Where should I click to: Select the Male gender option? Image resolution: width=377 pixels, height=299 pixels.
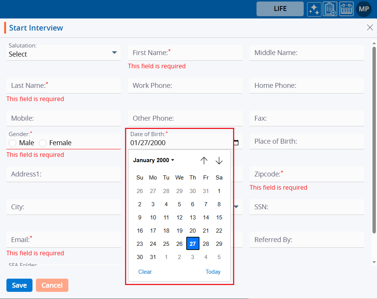pos(12,143)
